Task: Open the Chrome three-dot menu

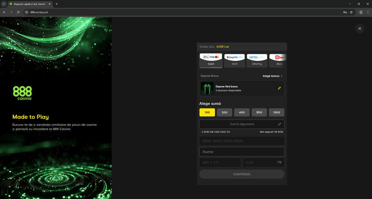Action: 368,12
